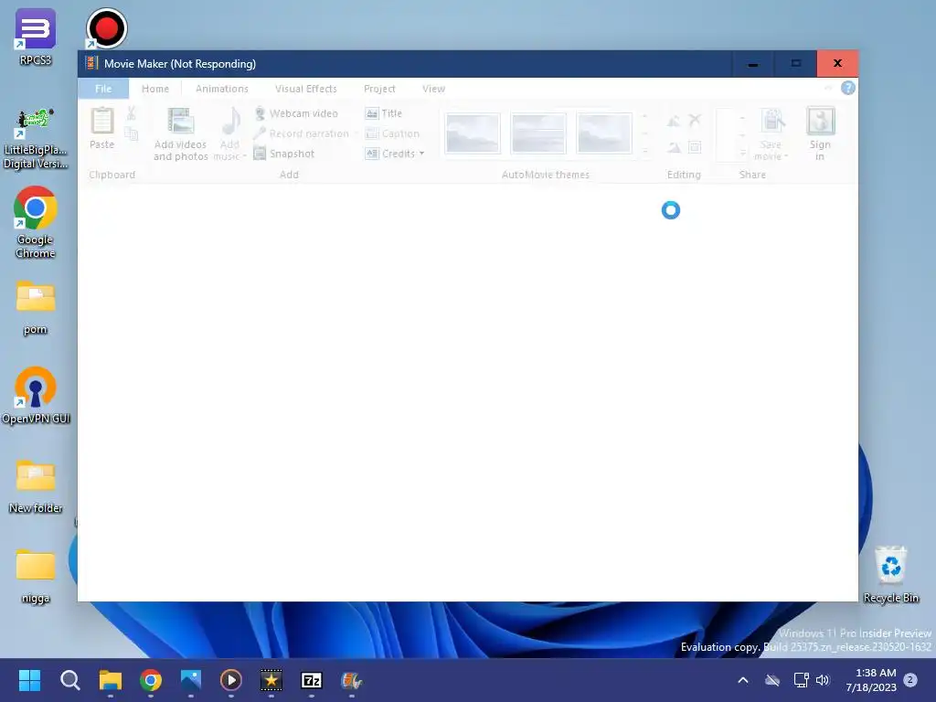Open 7-Zip from the taskbar

pos(312,680)
